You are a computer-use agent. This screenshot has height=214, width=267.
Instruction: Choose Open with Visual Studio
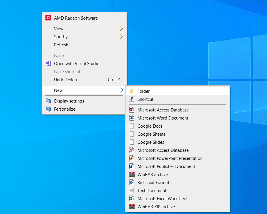(x=84, y=63)
